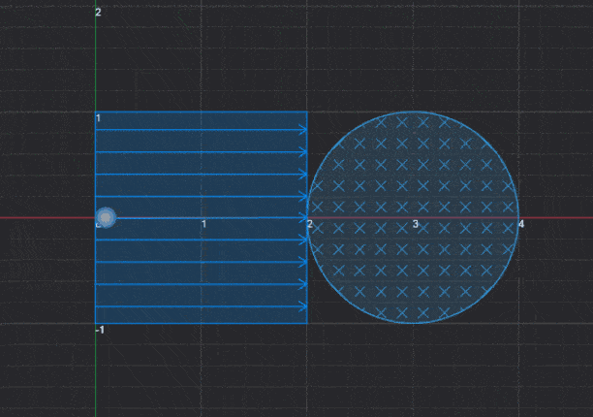Screen dimensions: 593x417
Task: Click the red x-axis line left of the origin
Action: coord(48,217)
